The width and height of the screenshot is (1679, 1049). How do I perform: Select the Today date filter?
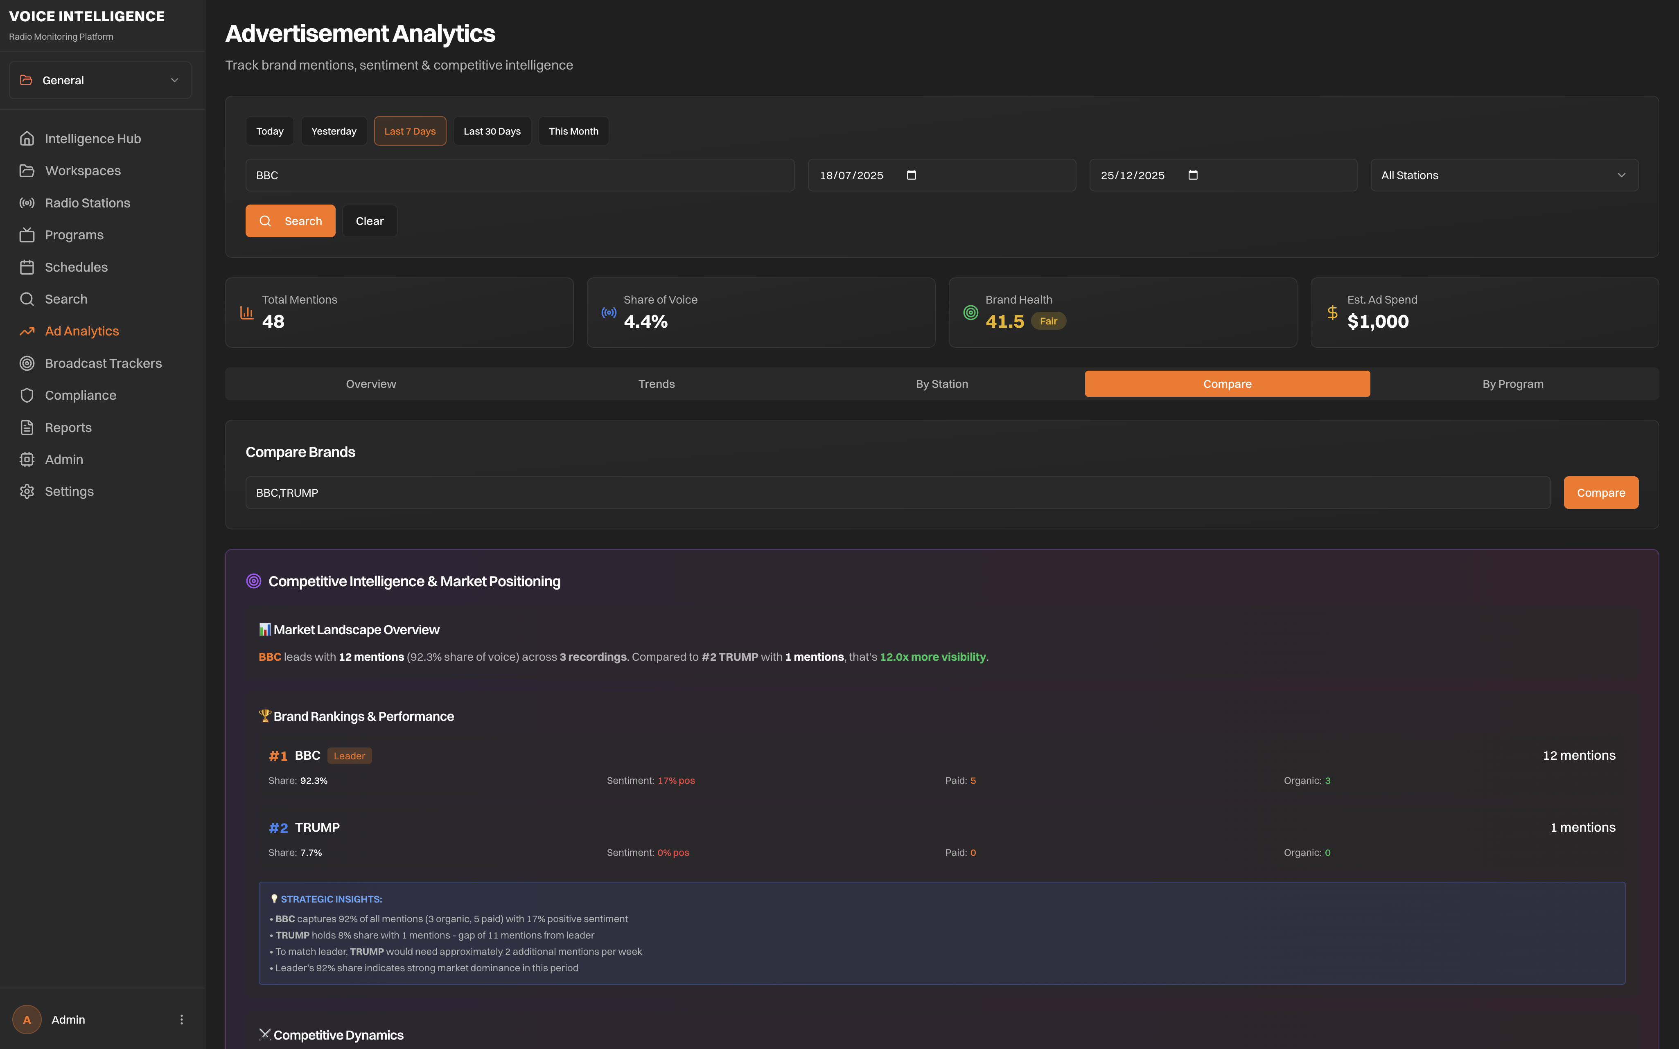(x=269, y=131)
